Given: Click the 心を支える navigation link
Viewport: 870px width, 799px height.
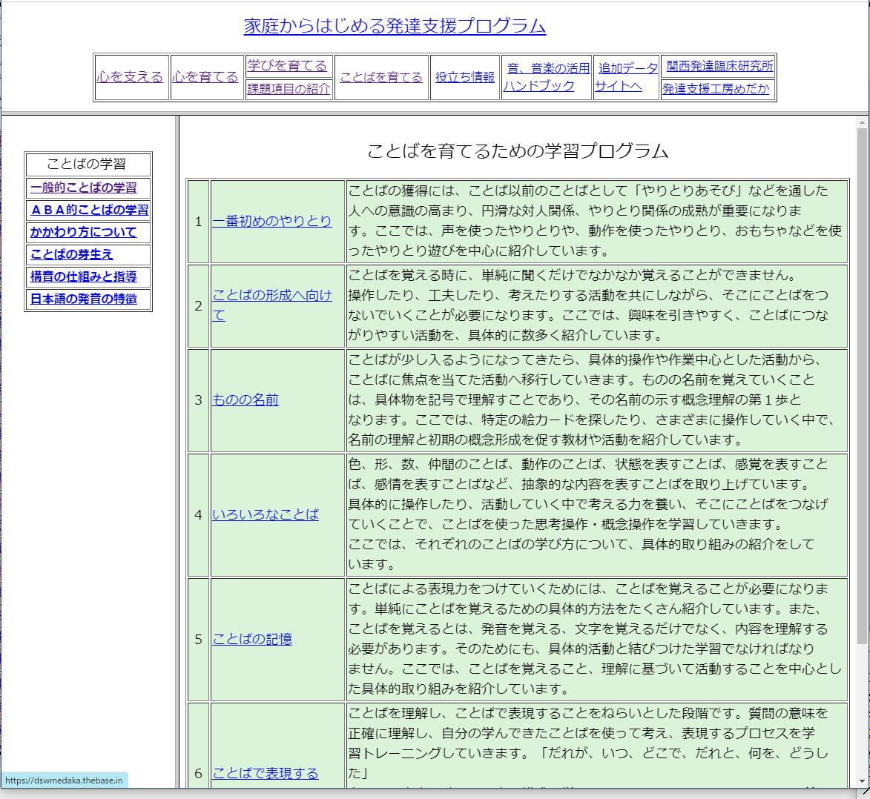Looking at the screenshot, I should coord(130,77).
